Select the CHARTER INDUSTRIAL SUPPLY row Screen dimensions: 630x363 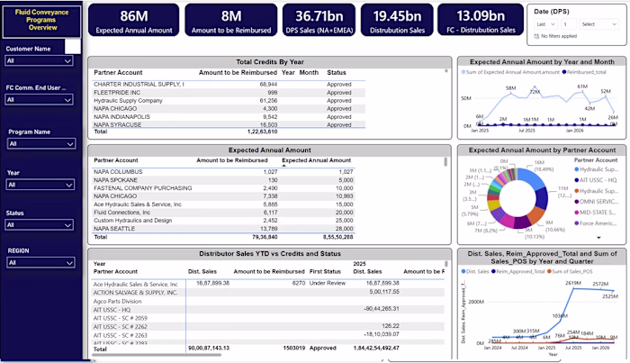click(x=229, y=85)
